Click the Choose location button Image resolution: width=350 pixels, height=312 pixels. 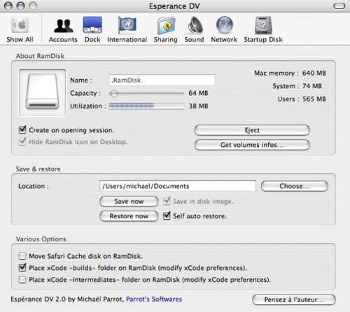[295, 186]
